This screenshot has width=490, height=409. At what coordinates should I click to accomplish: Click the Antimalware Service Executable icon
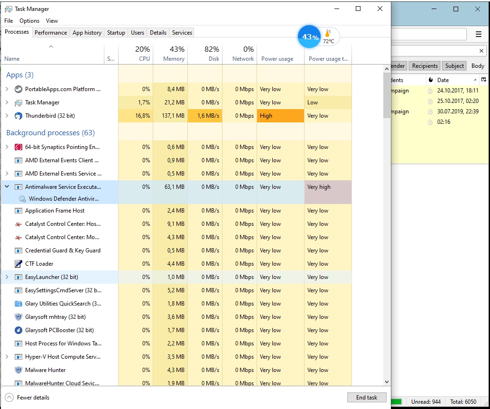pos(18,187)
